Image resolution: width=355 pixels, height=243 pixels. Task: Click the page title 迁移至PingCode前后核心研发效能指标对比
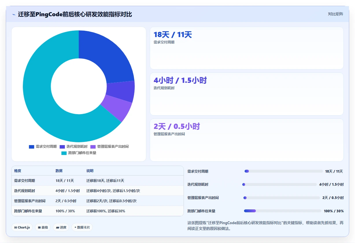coord(75,14)
